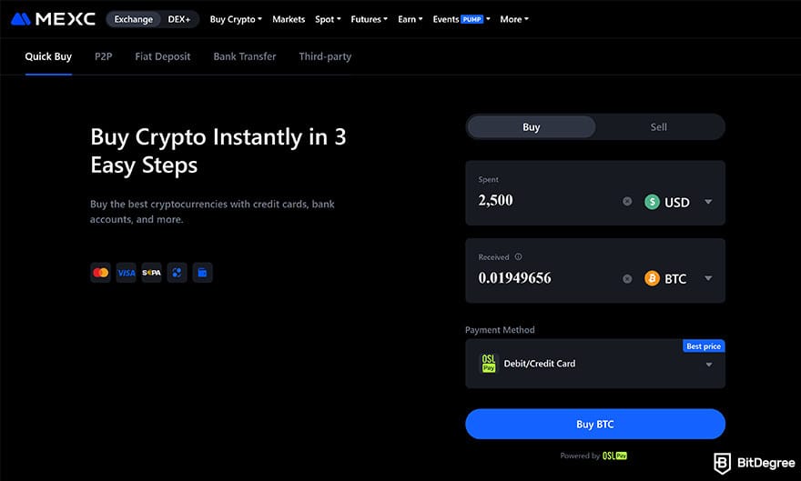The width and height of the screenshot is (801, 481).
Task: Click the text "Powered by"
Action: pyautogui.click(x=580, y=456)
